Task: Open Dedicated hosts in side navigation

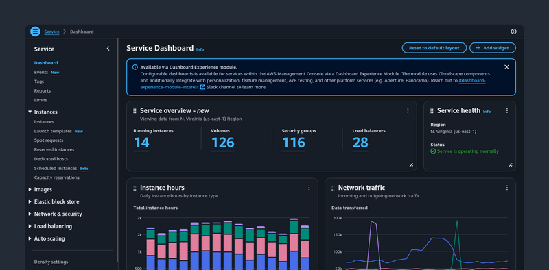Action: tap(51, 159)
